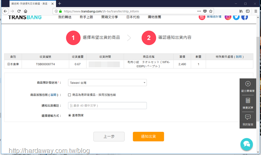Click the TRANSBANG logo
The width and height of the screenshot is (261, 155).
[25, 17]
